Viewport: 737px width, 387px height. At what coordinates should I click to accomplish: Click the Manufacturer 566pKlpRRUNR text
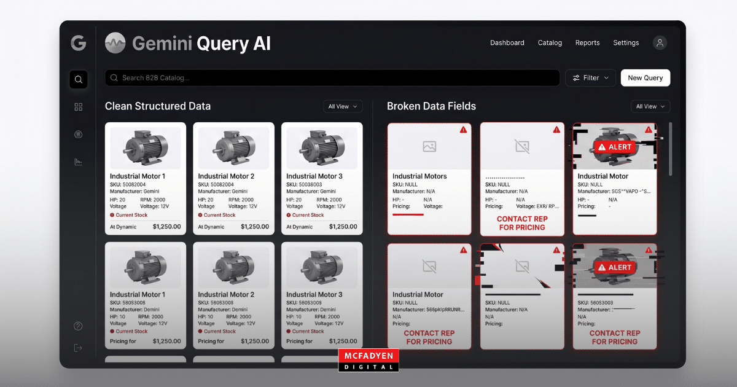[429, 310]
